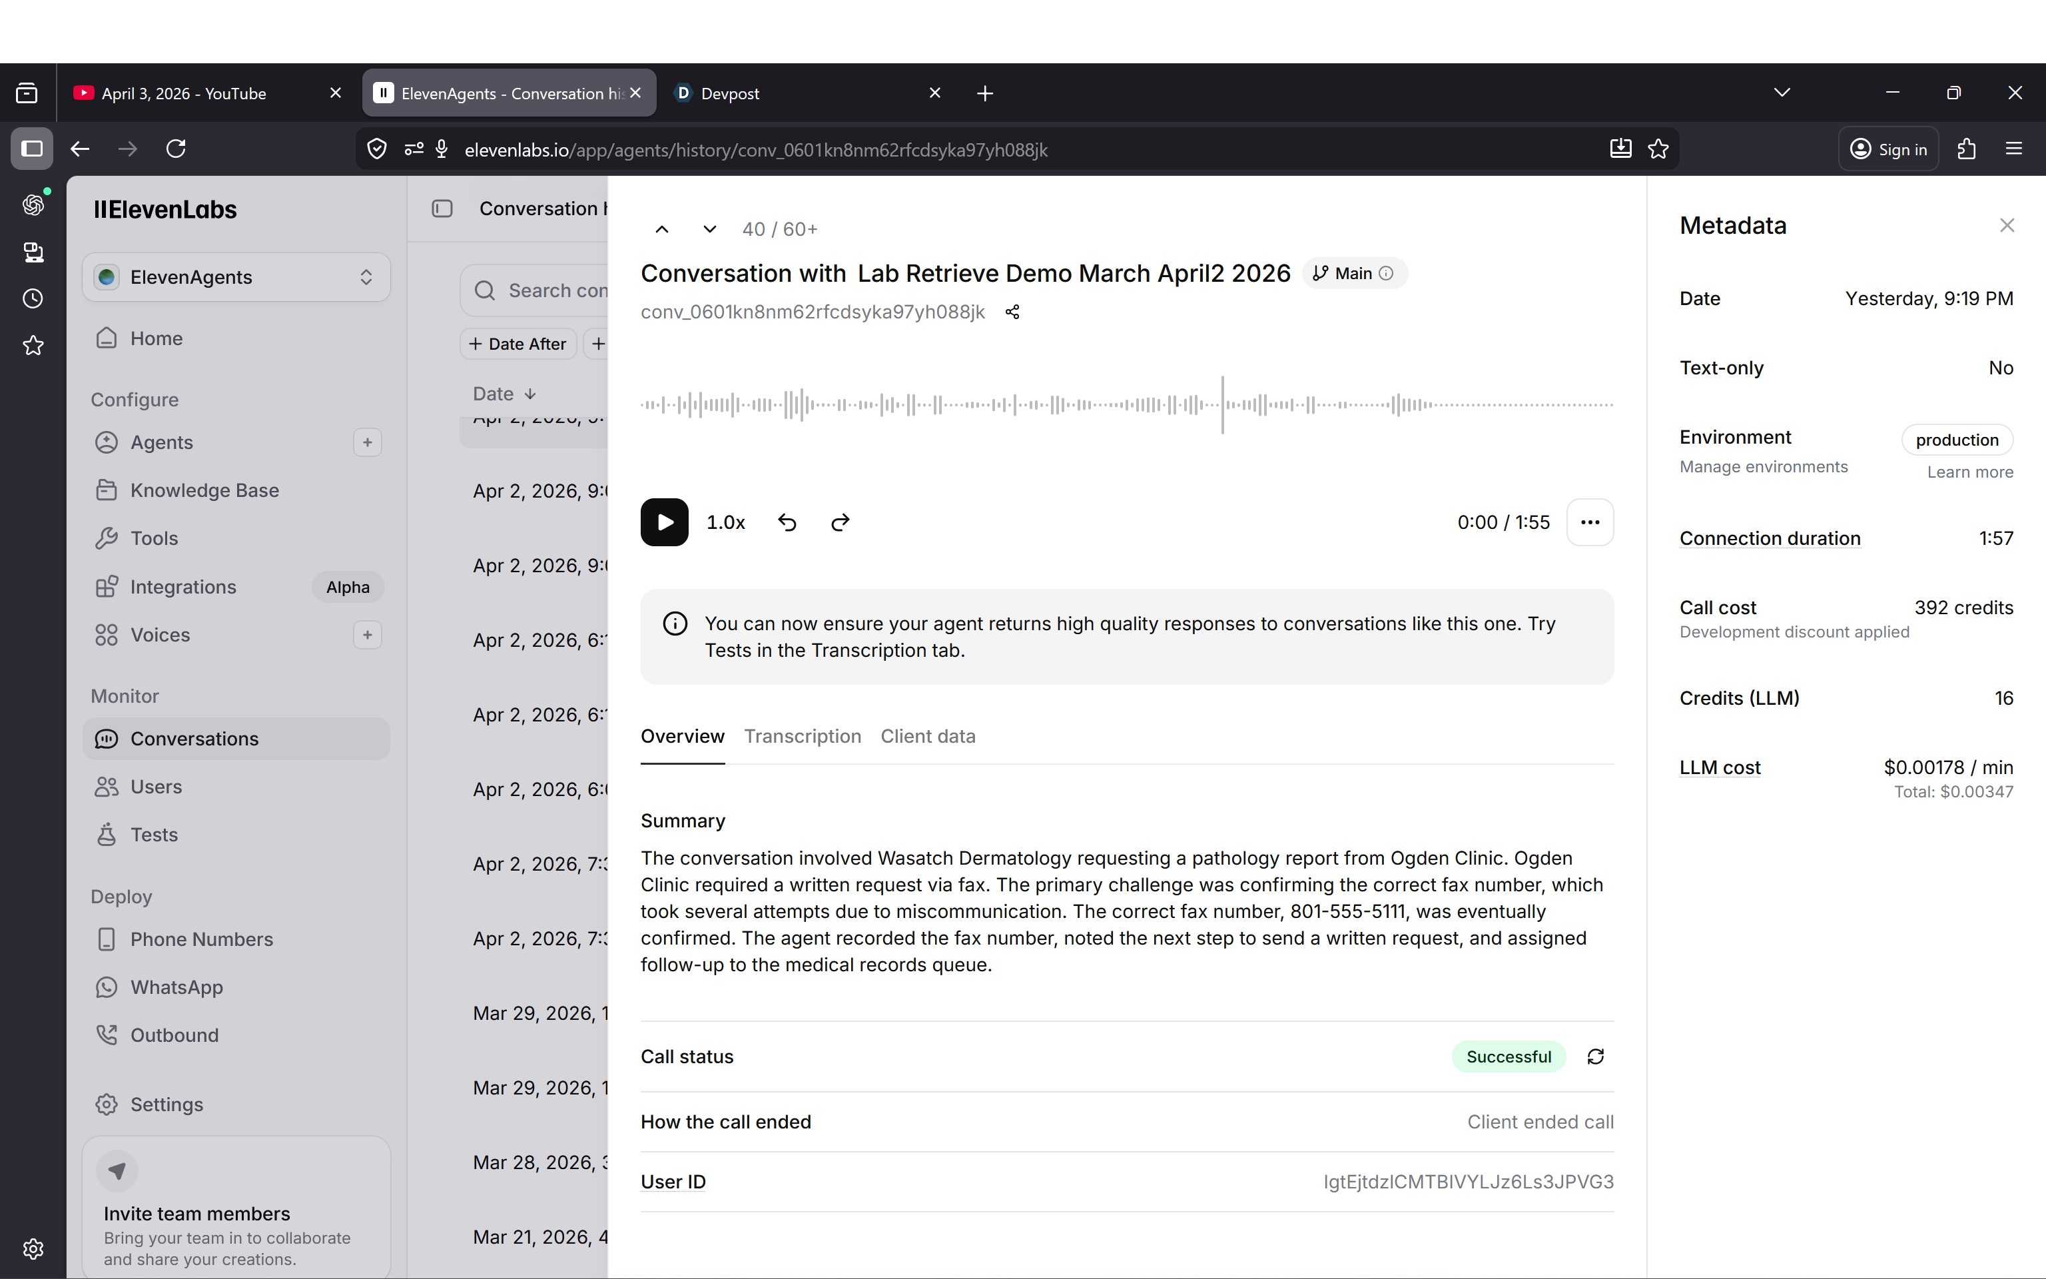
Task: Toggle the sidebar panel icon near Conversation heading
Action: pos(442,208)
